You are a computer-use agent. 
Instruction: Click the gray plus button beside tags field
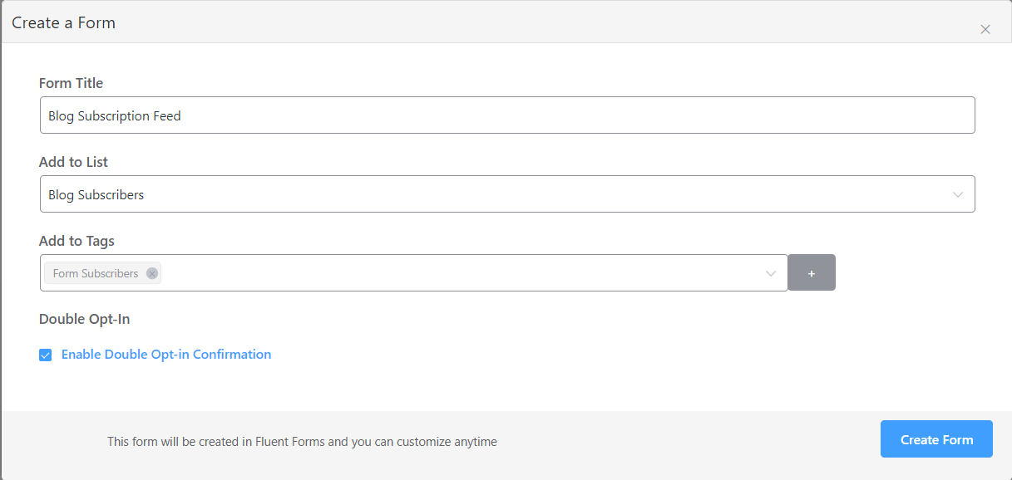811,272
